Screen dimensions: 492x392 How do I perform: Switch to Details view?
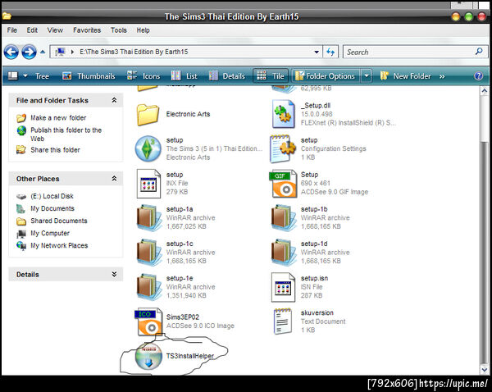[x=227, y=76]
